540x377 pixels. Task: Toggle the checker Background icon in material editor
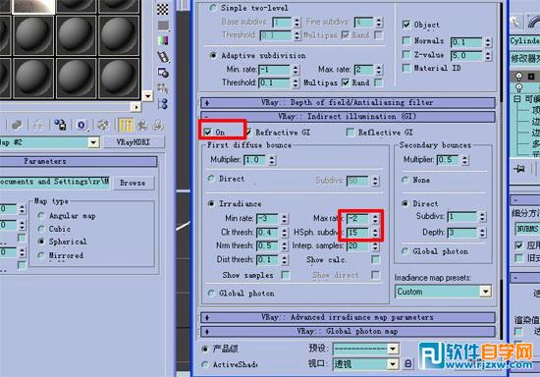(163, 9)
